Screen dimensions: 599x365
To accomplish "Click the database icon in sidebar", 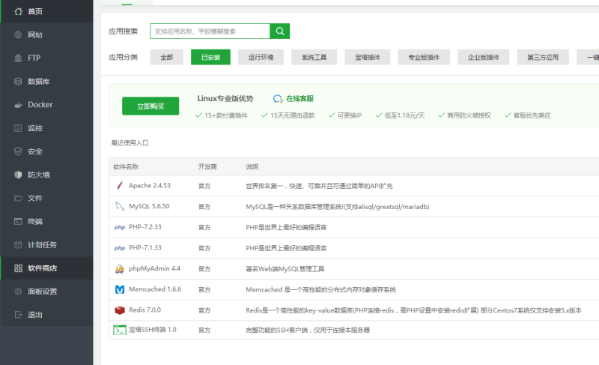I will (18, 82).
